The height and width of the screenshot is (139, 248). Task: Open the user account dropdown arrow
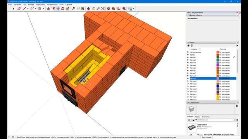134,8
